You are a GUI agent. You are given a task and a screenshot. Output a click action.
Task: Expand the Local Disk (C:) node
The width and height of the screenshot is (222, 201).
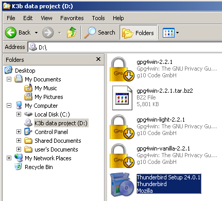[19, 114]
